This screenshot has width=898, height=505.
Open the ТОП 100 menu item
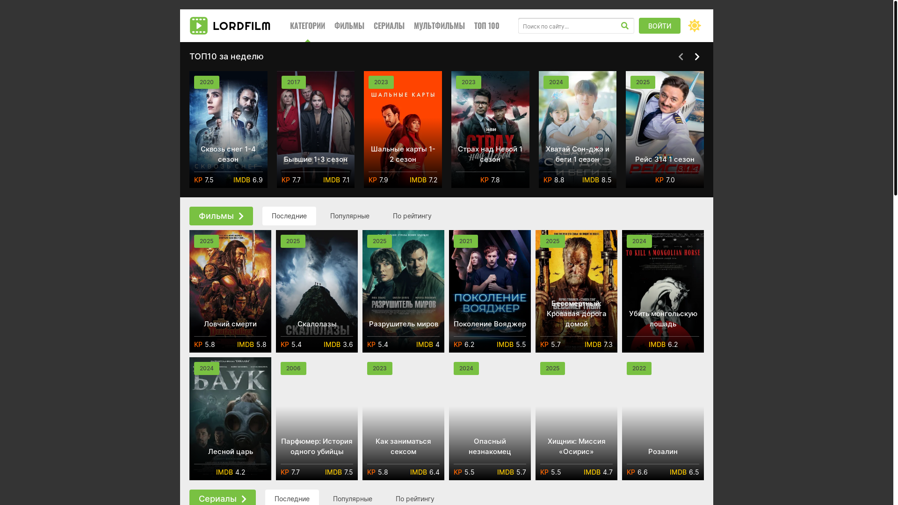tap(486, 26)
